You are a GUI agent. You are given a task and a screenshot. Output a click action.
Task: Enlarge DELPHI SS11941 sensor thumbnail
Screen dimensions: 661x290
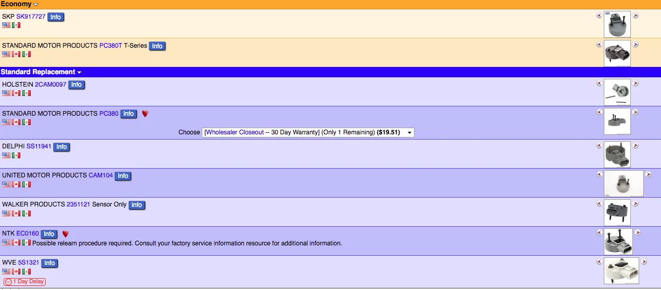(x=617, y=154)
